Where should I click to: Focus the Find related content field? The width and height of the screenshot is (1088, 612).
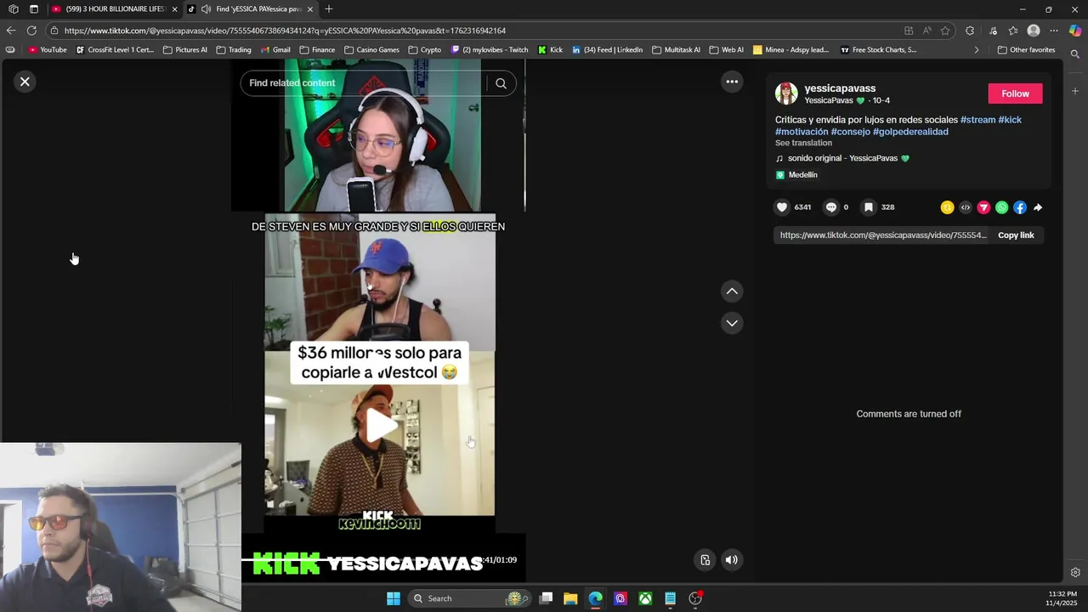tap(365, 83)
